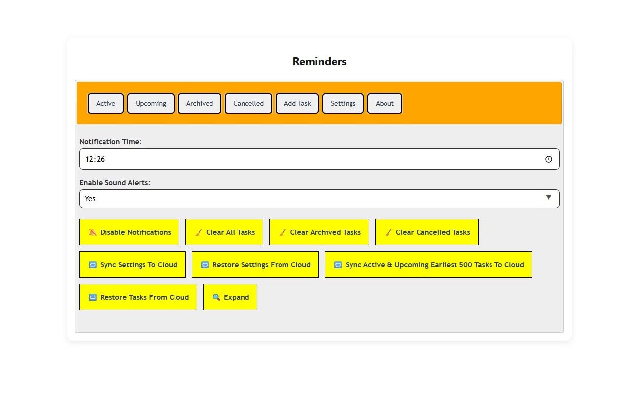
Task: Go to the Archived tab
Action: point(200,103)
